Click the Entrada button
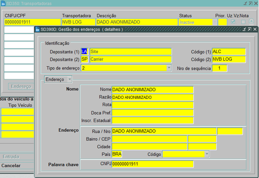The image size is (259, 178). coord(11,157)
